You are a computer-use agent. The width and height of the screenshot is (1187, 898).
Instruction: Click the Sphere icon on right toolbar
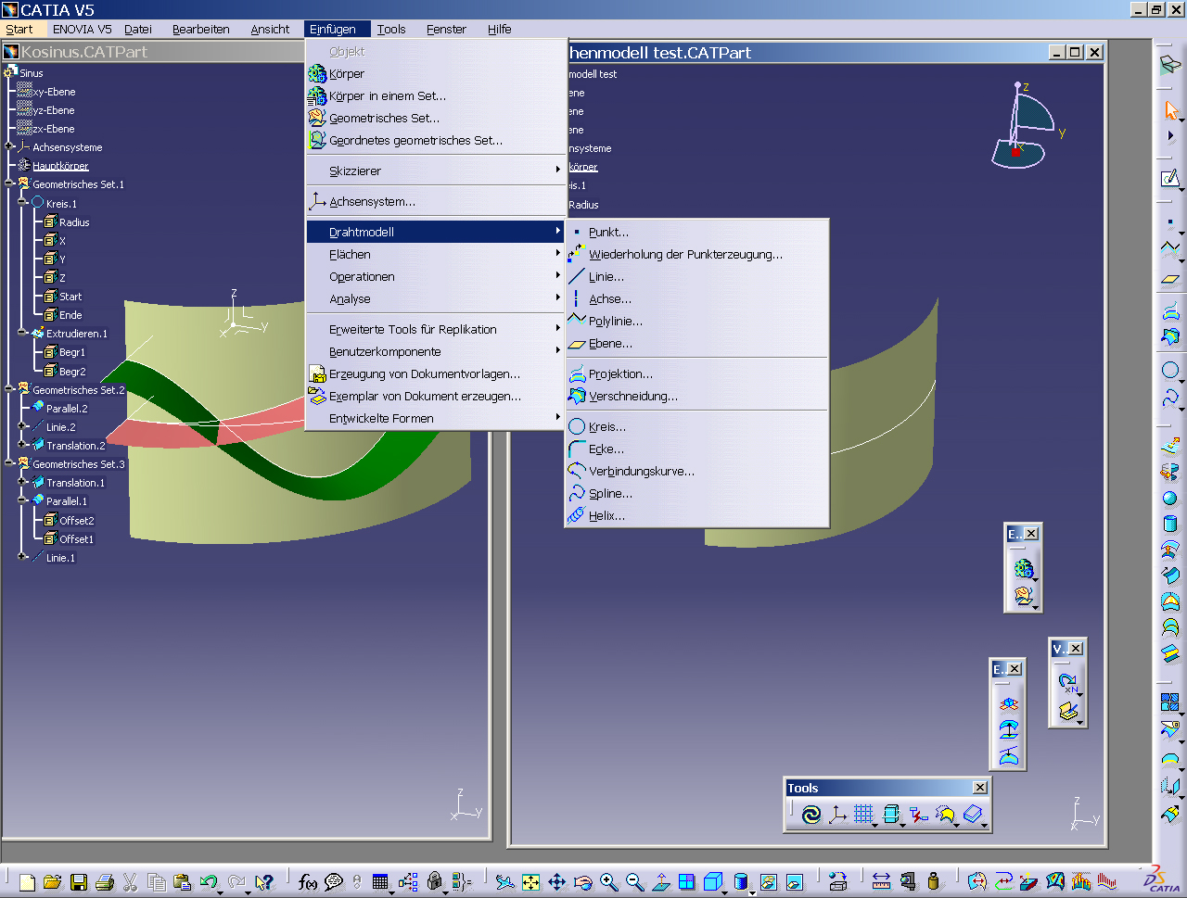(x=1170, y=499)
